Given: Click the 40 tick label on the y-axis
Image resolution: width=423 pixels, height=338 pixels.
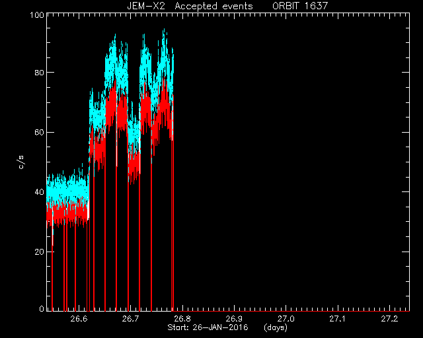Looking at the screenshot, I should click(39, 192).
